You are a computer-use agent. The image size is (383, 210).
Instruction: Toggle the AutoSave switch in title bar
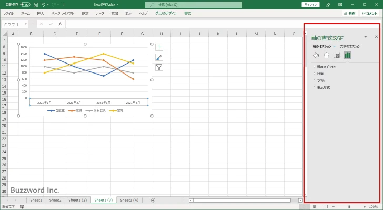click(x=25, y=5)
